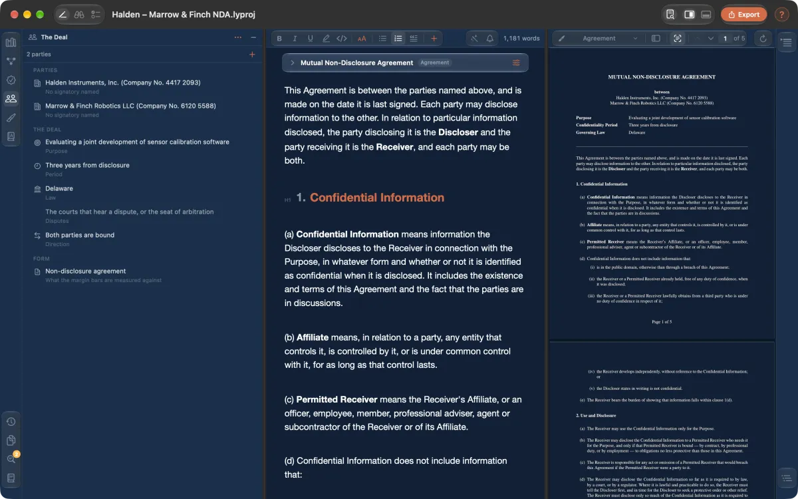Open the book panel icon at sidebar bottom

tap(11, 478)
